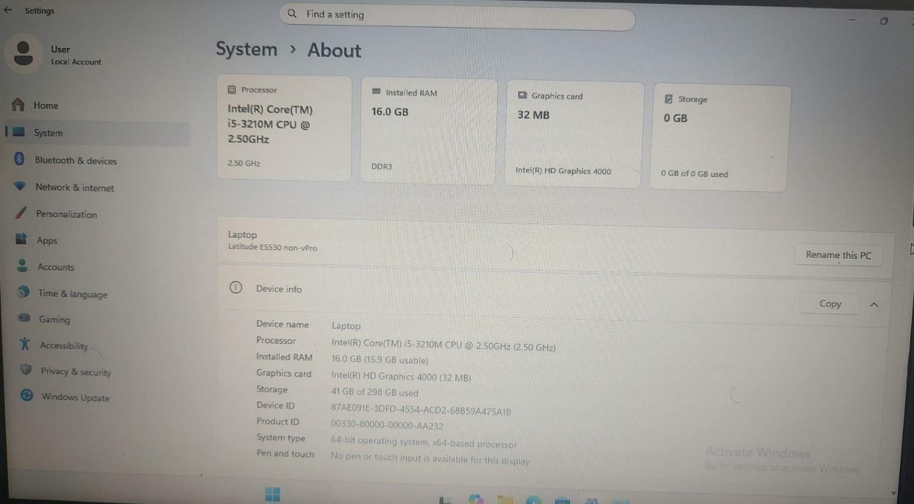Viewport: 914px width, 504px height.
Task: Click the Device info circle icon
Action: point(236,287)
